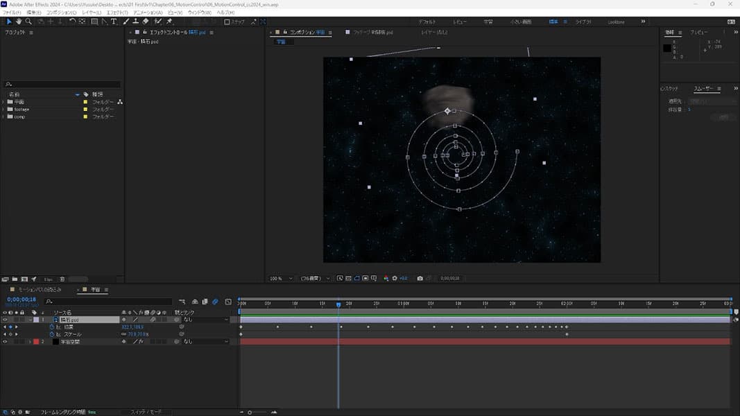Click the スイッチ / モード toggle button

click(x=146, y=412)
